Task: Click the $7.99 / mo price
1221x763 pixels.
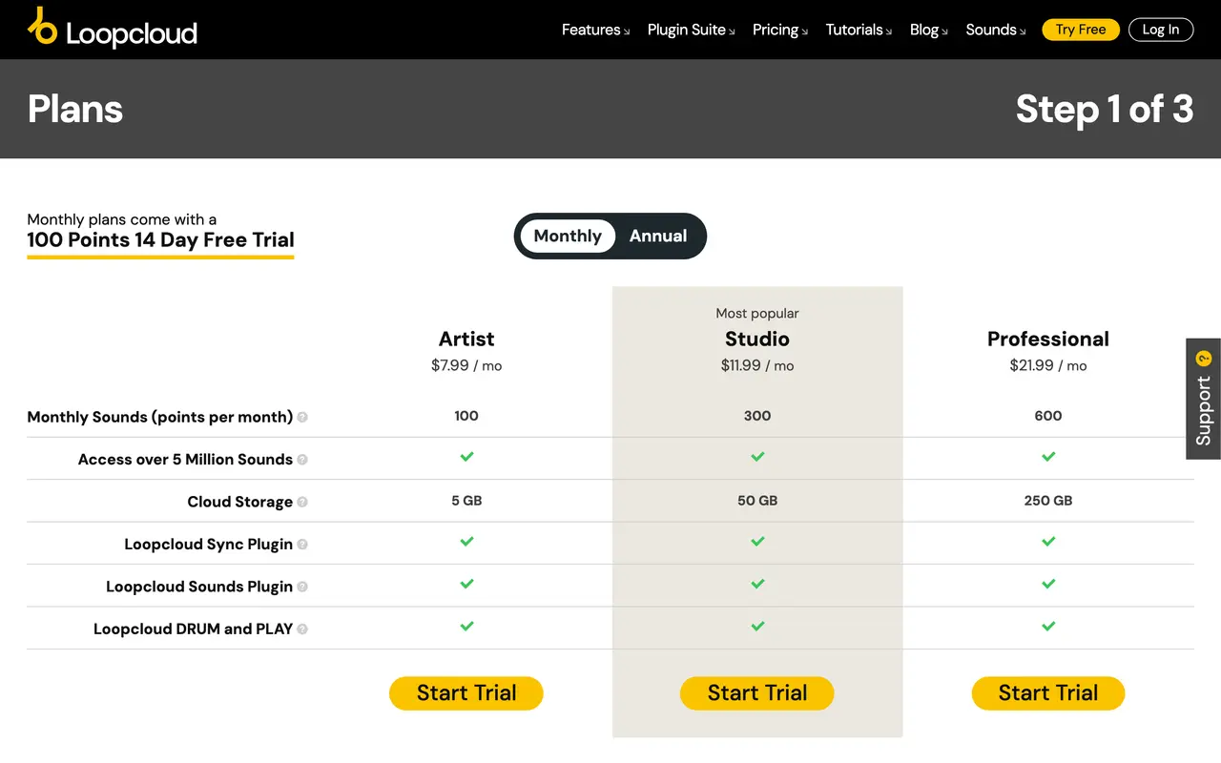Action: pyautogui.click(x=466, y=365)
